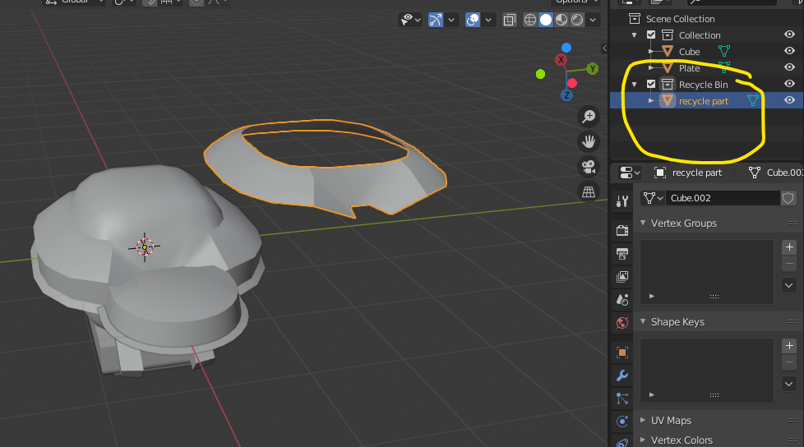Open the Modifier properties wrench tab

coord(622,376)
